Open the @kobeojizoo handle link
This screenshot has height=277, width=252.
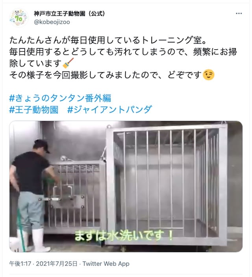click(52, 22)
